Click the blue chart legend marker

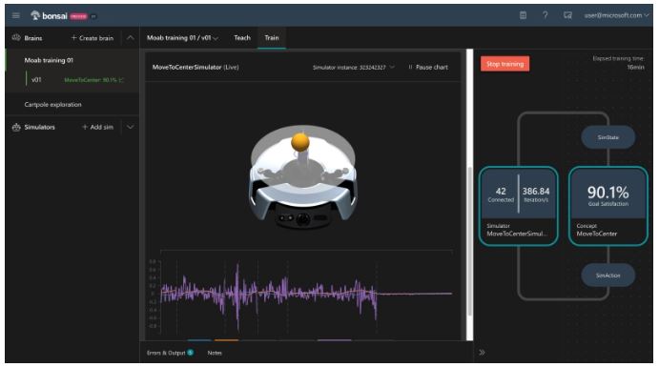[x=199, y=340]
